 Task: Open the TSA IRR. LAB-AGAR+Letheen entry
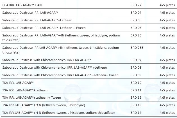25,90
